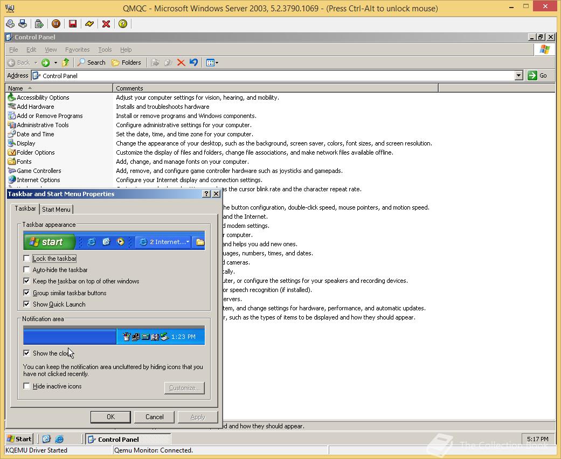Click the red Delete X in Explorer toolbar

[181, 62]
